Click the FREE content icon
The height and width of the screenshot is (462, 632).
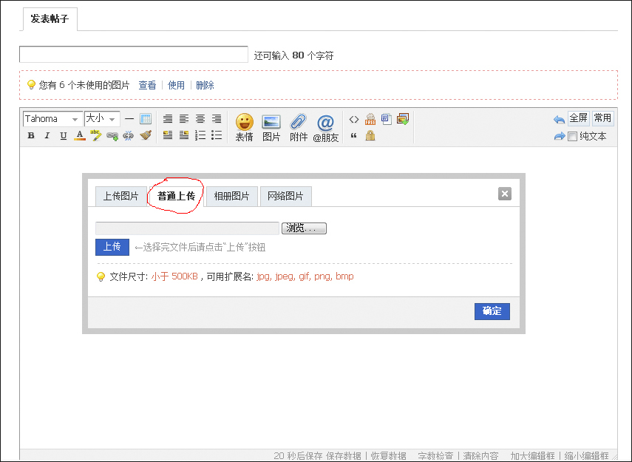(x=370, y=119)
